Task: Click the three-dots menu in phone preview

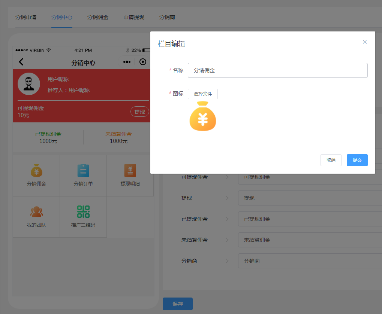Action: (x=127, y=62)
